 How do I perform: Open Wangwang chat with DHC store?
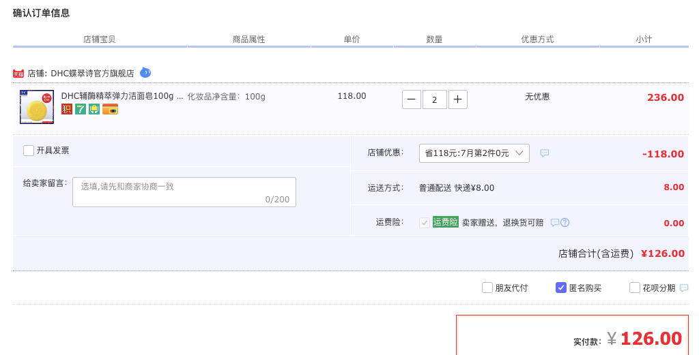[145, 72]
